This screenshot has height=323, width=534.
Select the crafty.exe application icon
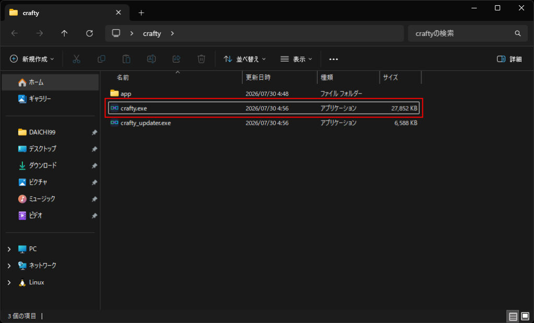114,109
